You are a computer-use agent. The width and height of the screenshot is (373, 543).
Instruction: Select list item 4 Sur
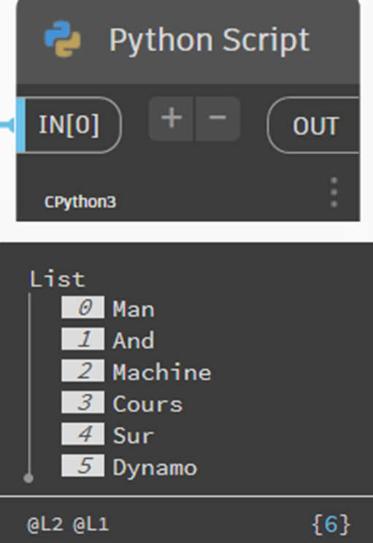point(133,436)
